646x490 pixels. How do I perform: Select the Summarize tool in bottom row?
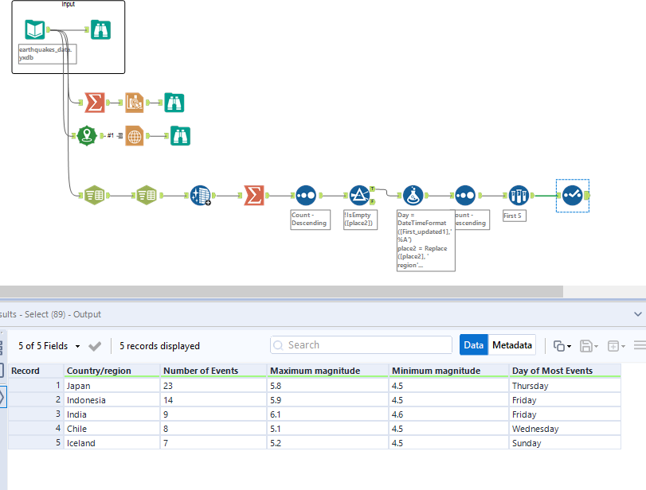point(254,195)
